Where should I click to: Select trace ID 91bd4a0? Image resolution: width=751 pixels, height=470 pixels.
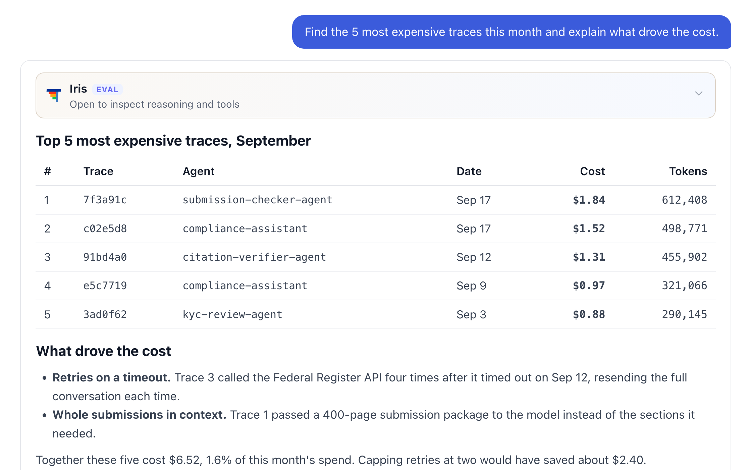(x=105, y=257)
